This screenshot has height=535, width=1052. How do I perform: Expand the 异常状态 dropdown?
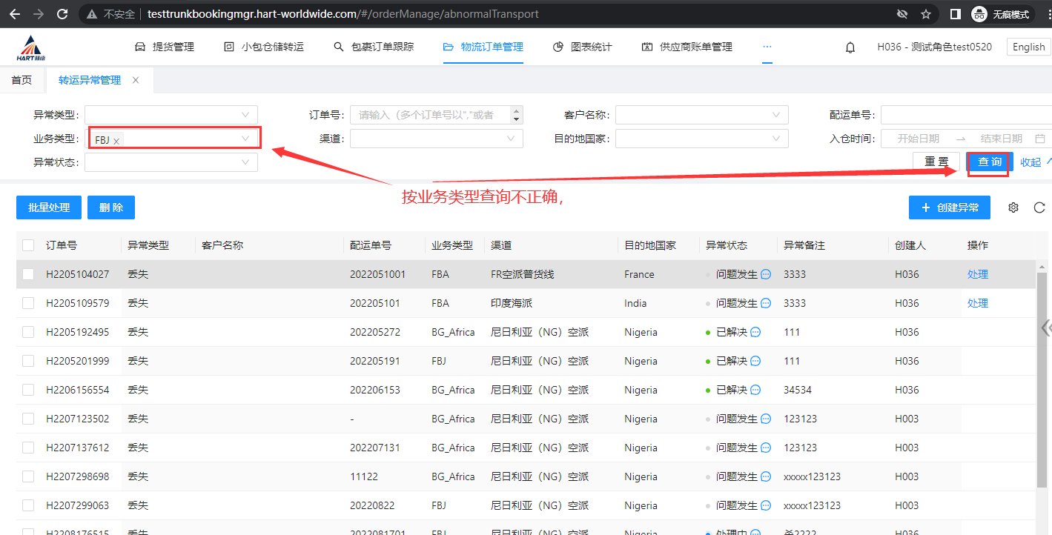point(171,162)
